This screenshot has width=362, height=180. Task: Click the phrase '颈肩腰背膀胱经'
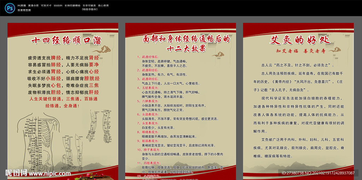click(82, 79)
